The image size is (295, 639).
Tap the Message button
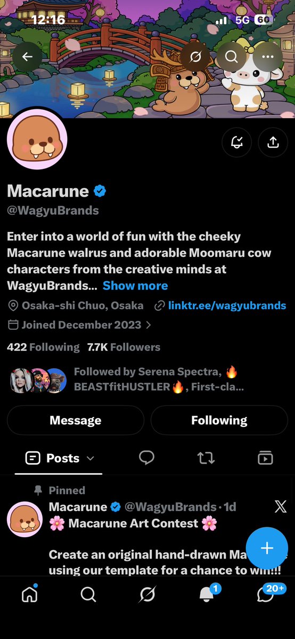(x=76, y=420)
